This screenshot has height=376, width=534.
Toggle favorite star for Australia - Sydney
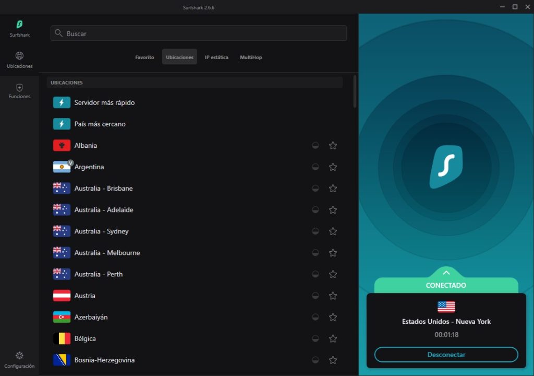click(333, 231)
